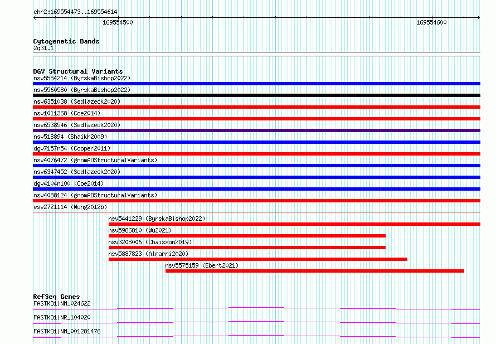Click the red bar under nsv5575159
This screenshot has width=496, height=344.
click(315, 271)
